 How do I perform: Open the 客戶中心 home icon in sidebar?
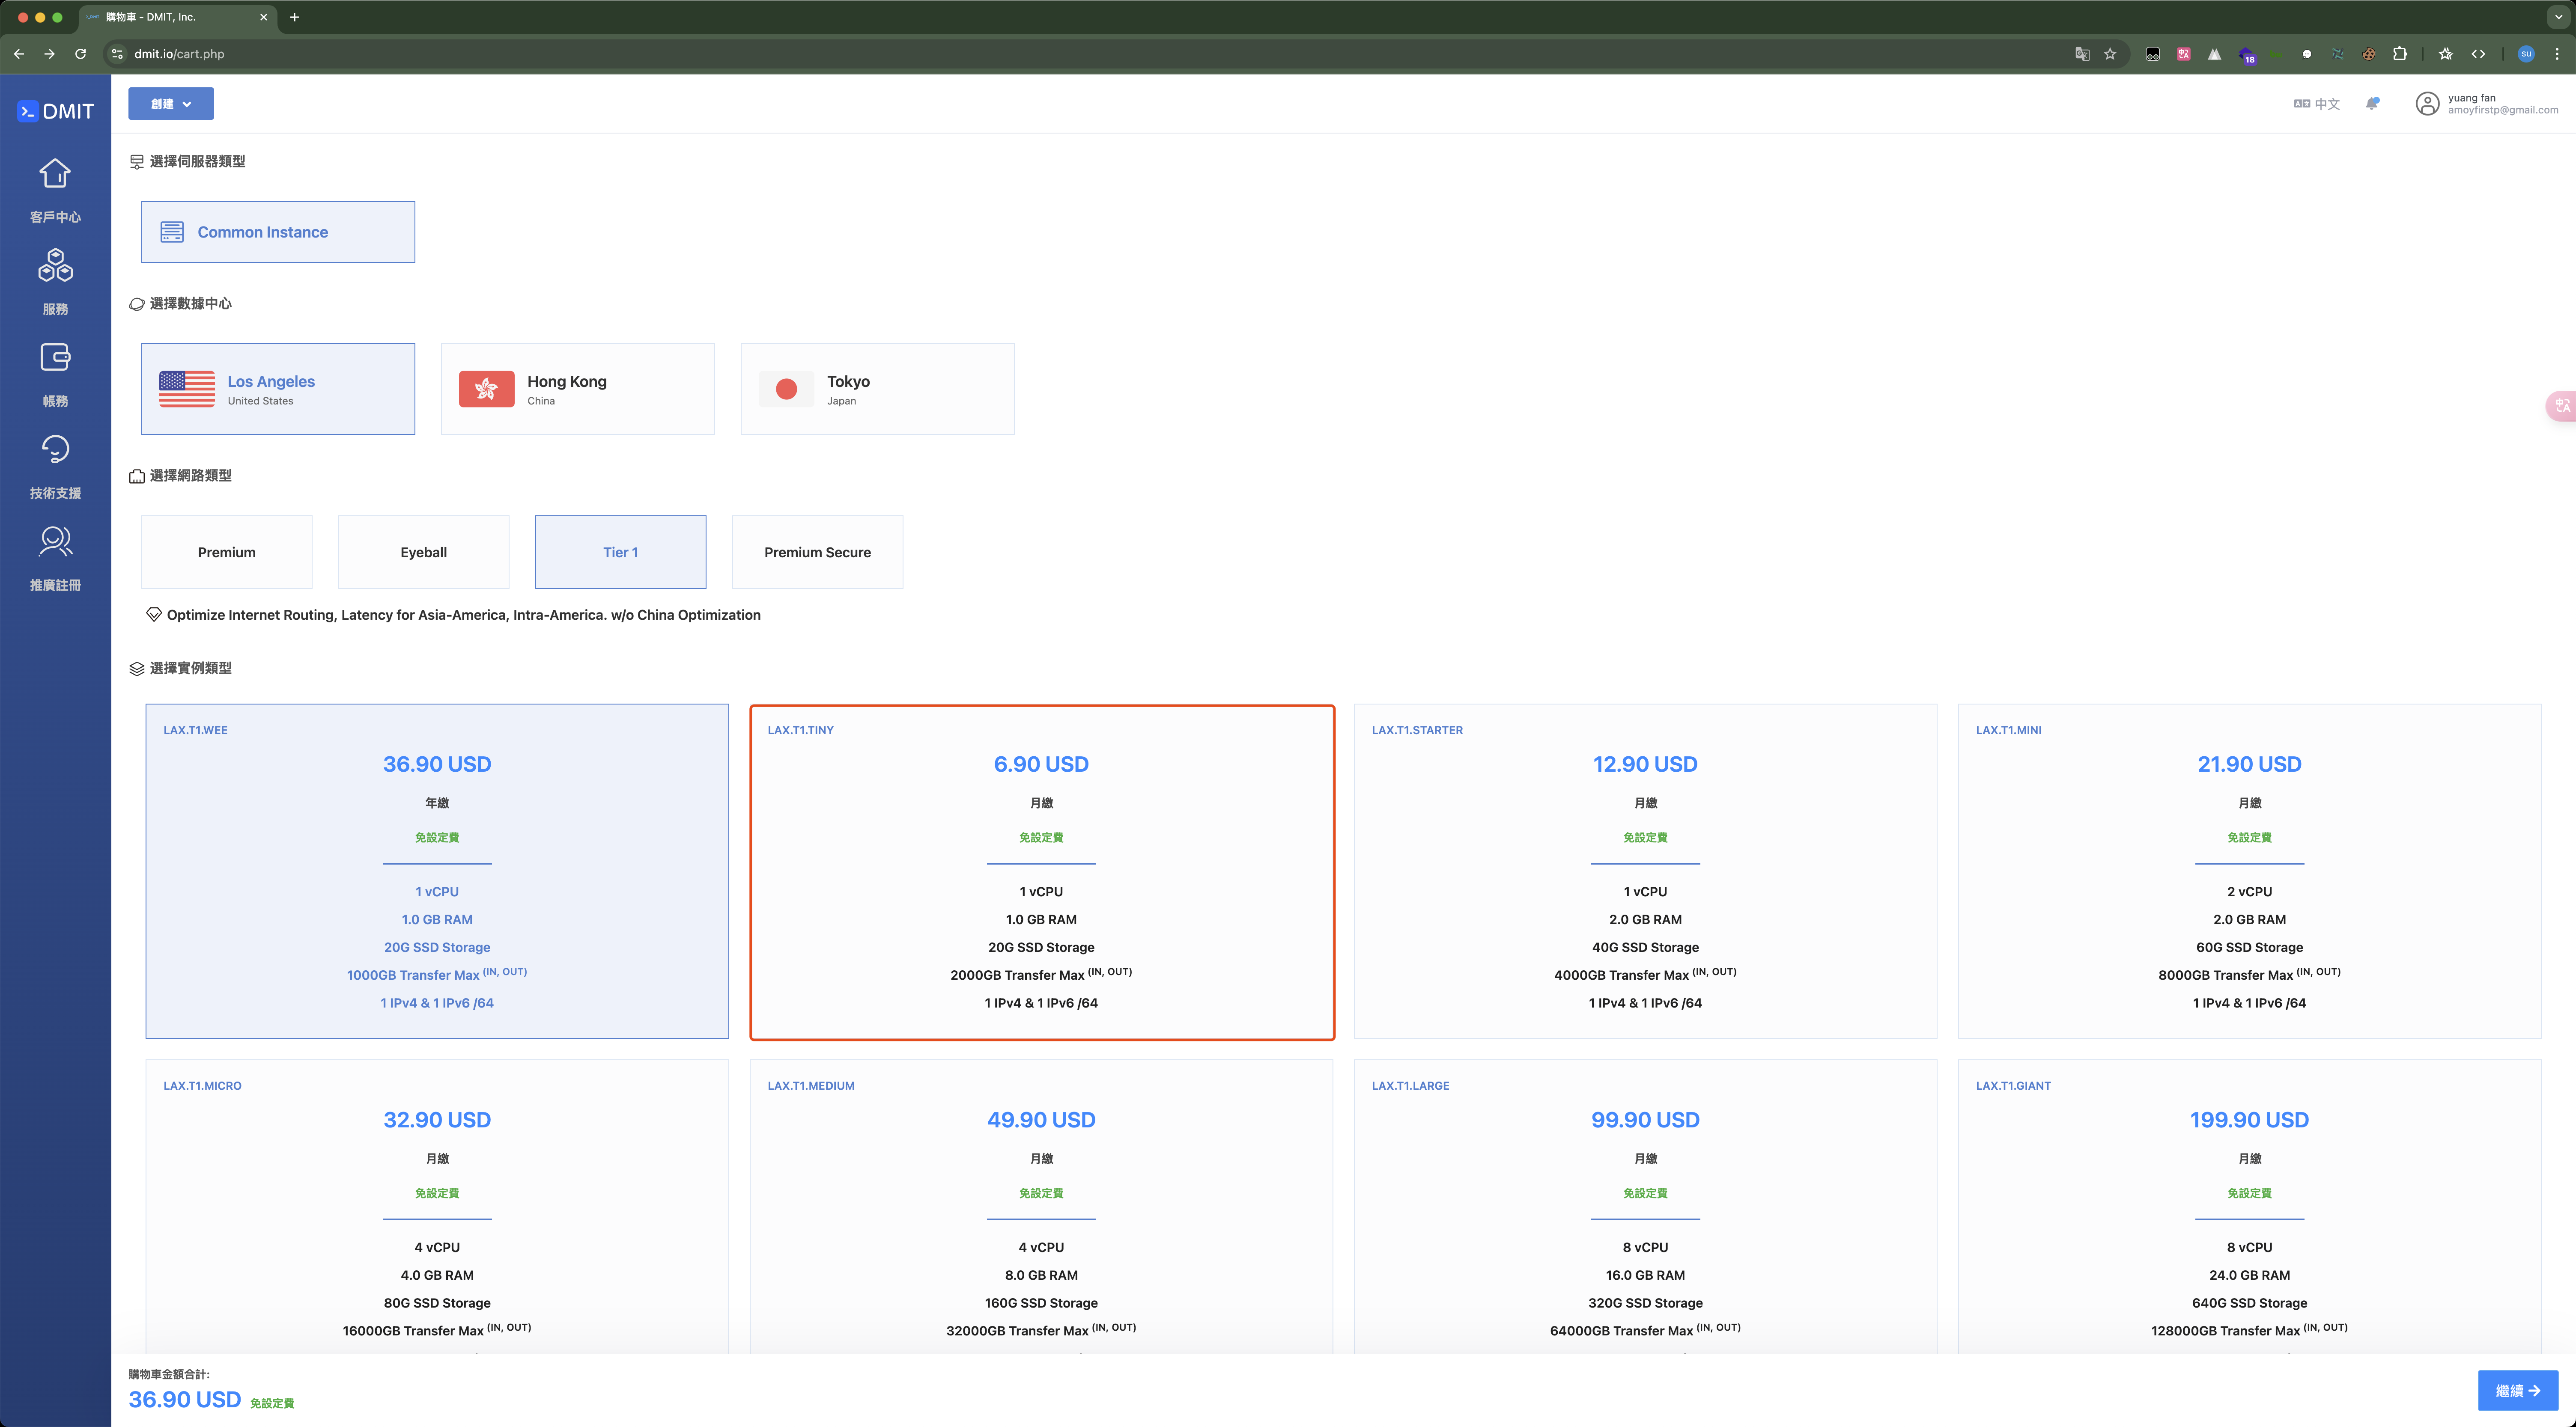pos(55,174)
